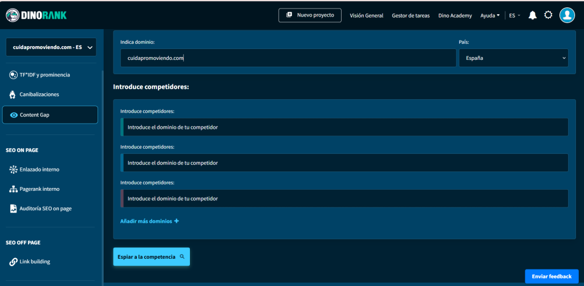
Task: Focus the first competitor domain field
Action: (346, 127)
